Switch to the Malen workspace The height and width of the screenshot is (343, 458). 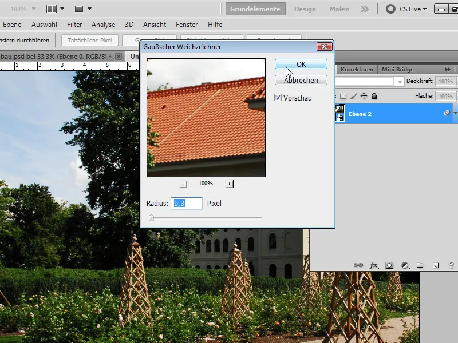339,9
